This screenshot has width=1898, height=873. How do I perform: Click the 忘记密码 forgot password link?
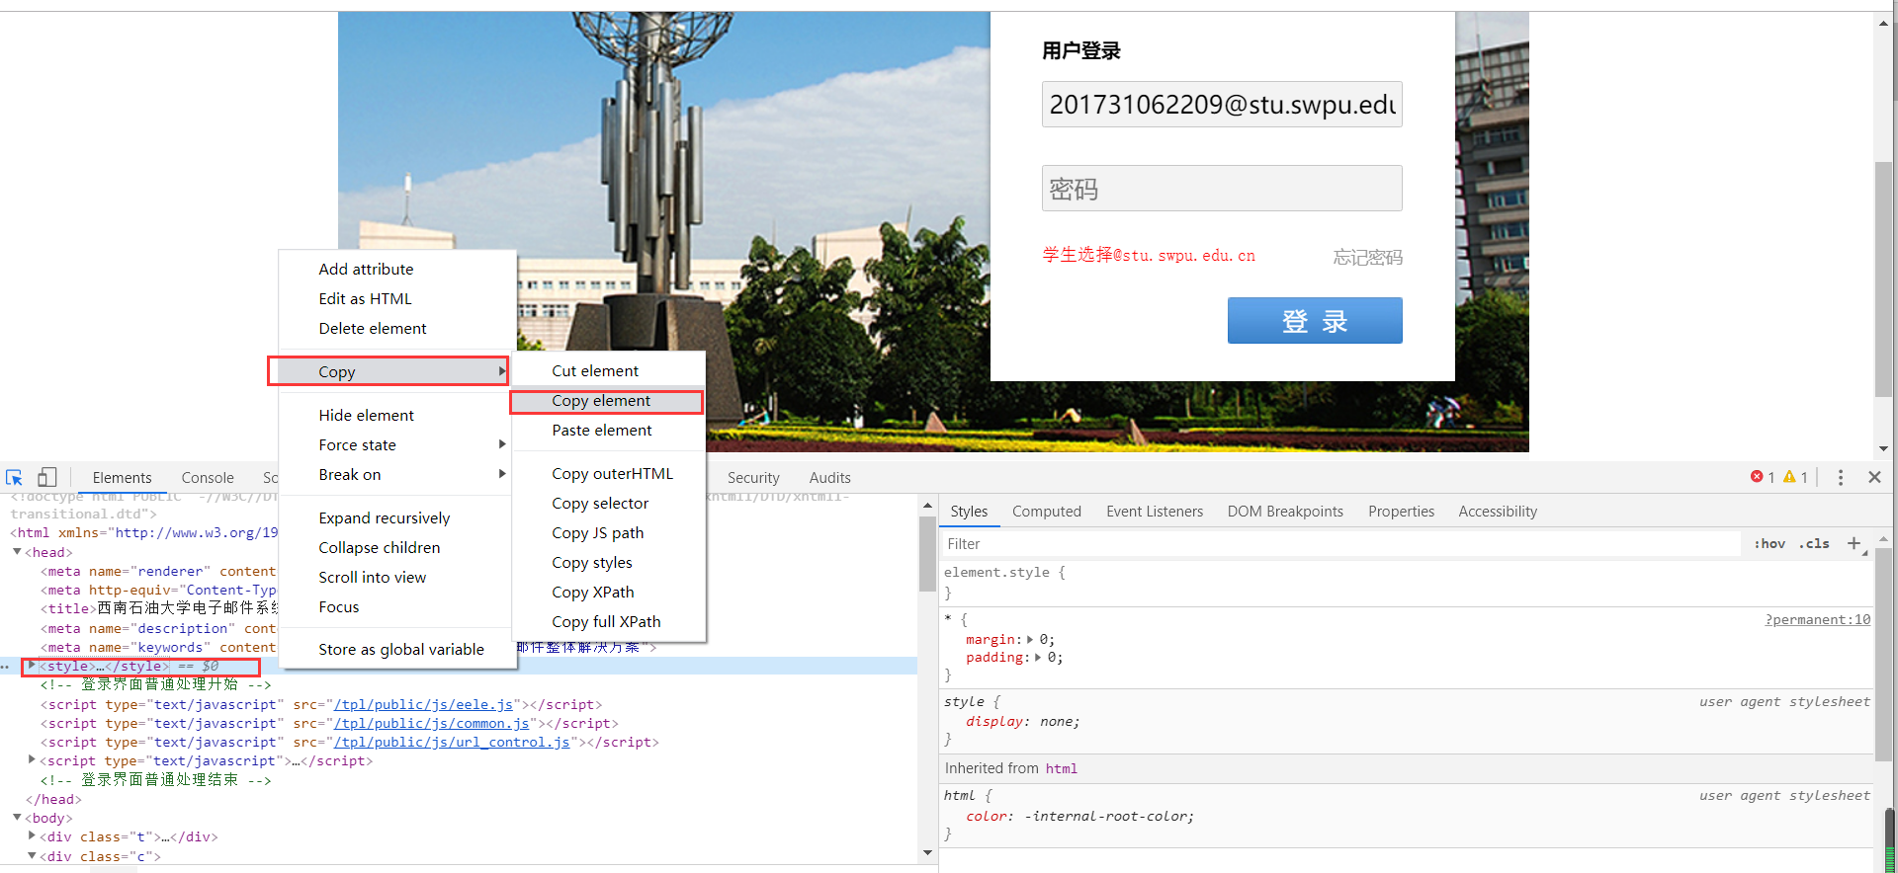[x=1367, y=257]
